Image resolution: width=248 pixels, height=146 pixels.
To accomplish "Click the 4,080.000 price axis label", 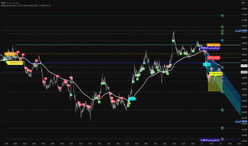I will (244, 55).
